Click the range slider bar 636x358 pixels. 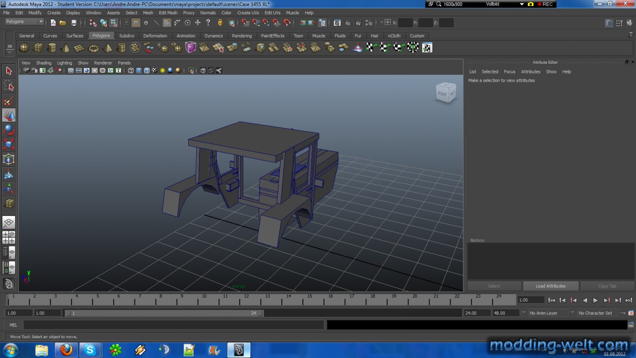(164, 313)
